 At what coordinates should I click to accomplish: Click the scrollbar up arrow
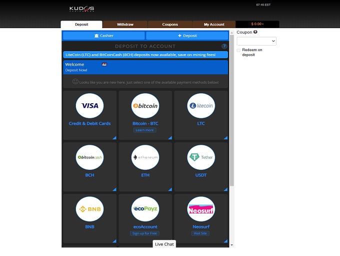(x=232, y=33)
